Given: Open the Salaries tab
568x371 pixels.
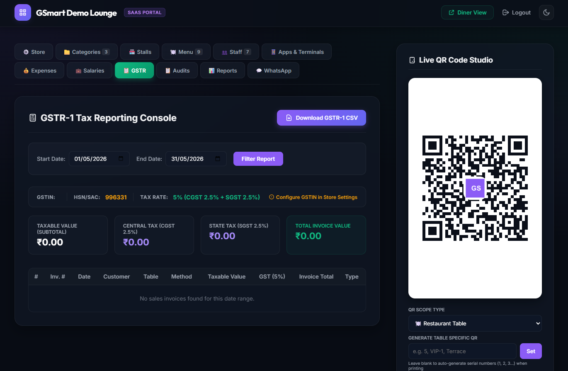Looking at the screenshot, I should click(90, 70).
